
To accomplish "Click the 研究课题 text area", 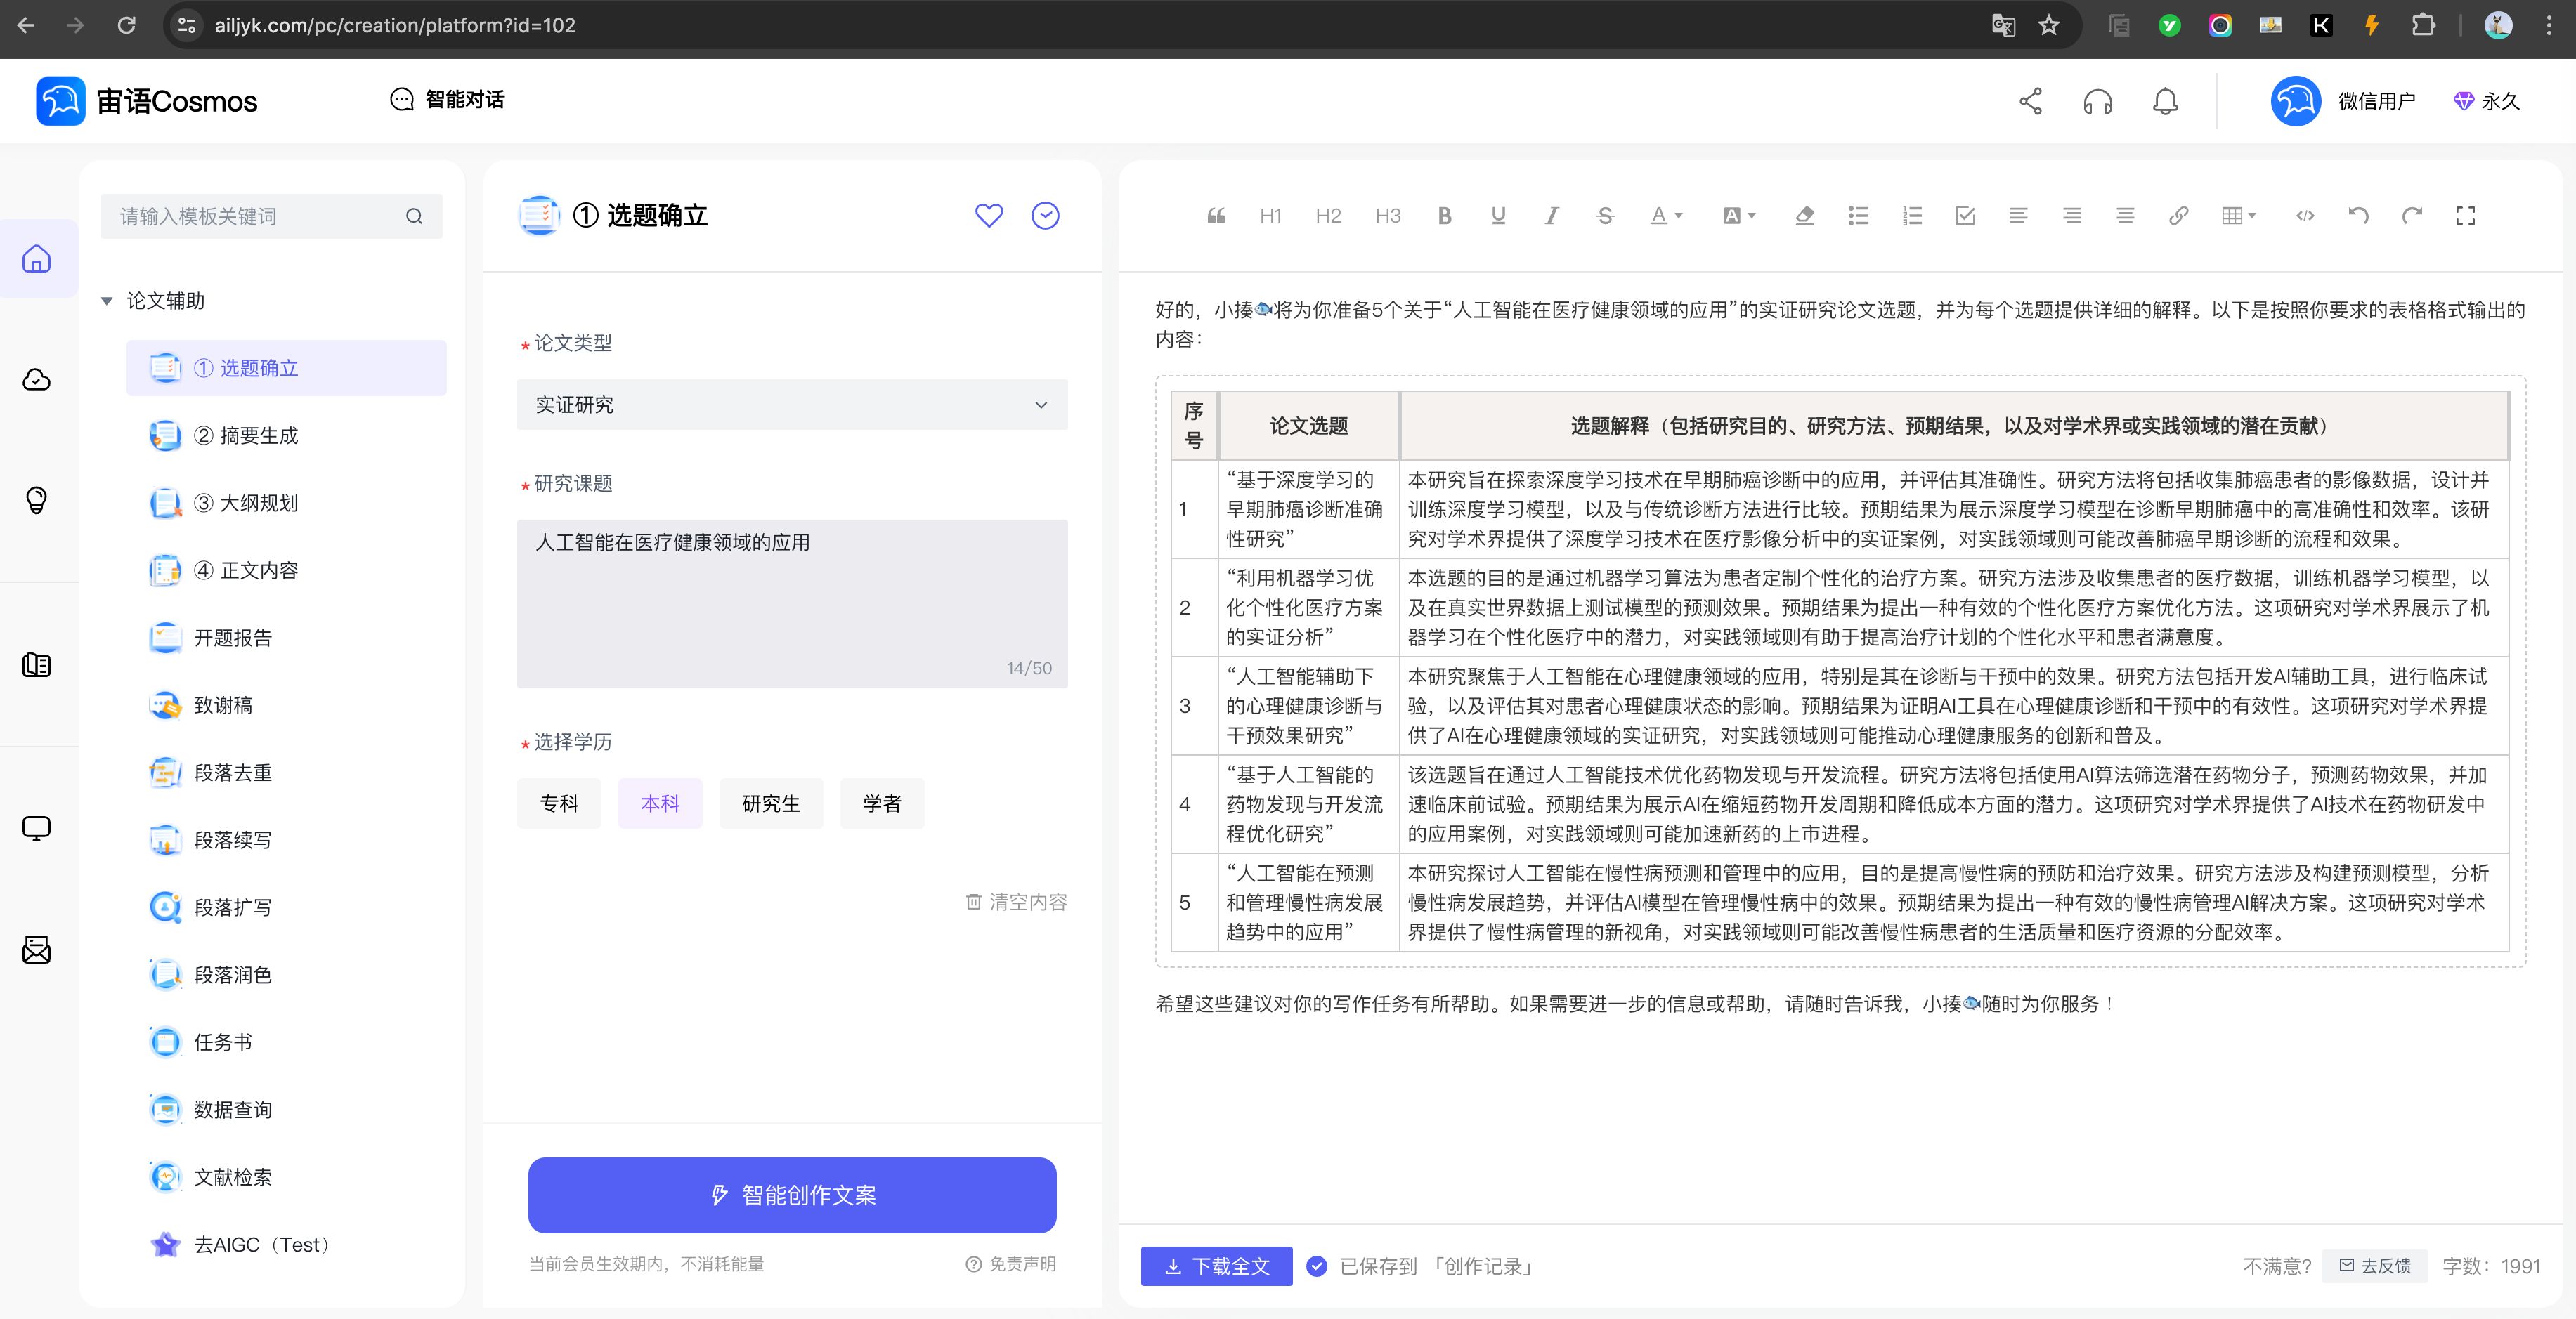I will pyautogui.click(x=792, y=603).
